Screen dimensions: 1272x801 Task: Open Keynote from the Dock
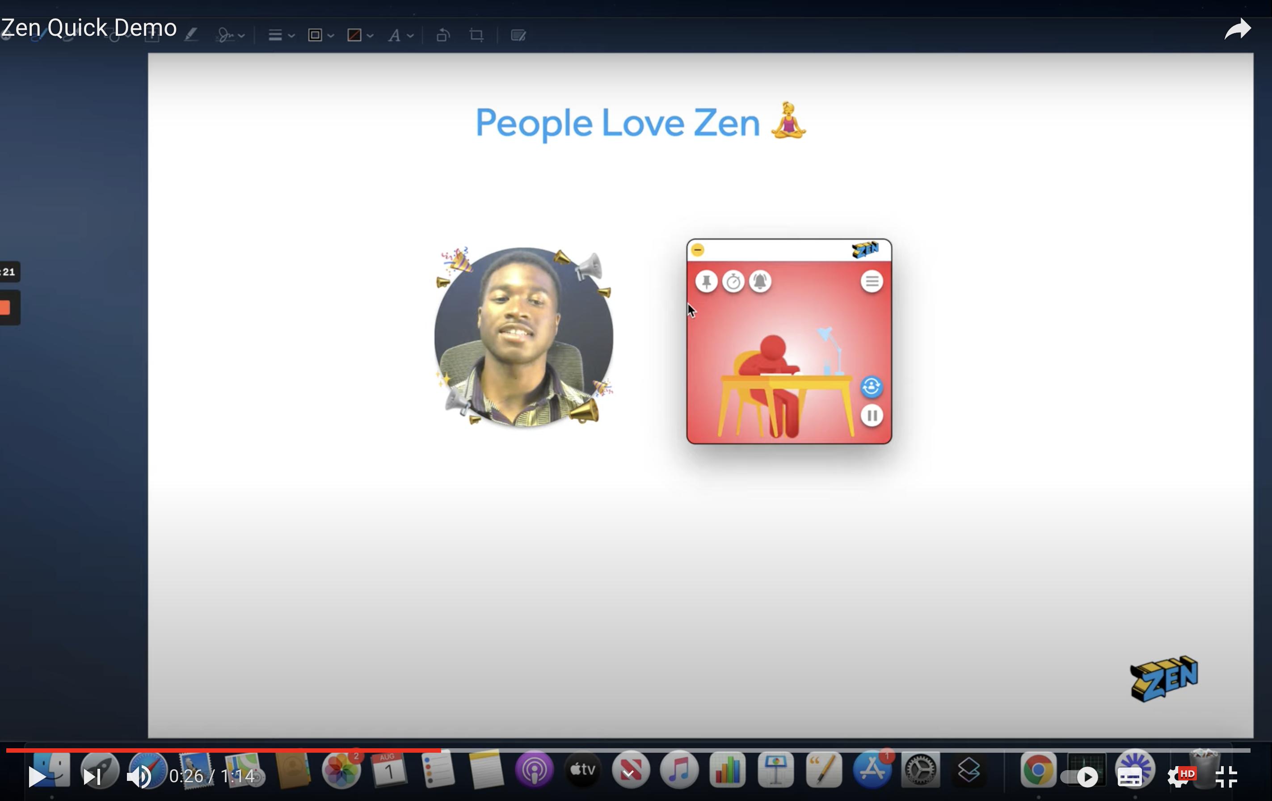pyautogui.click(x=776, y=770)
